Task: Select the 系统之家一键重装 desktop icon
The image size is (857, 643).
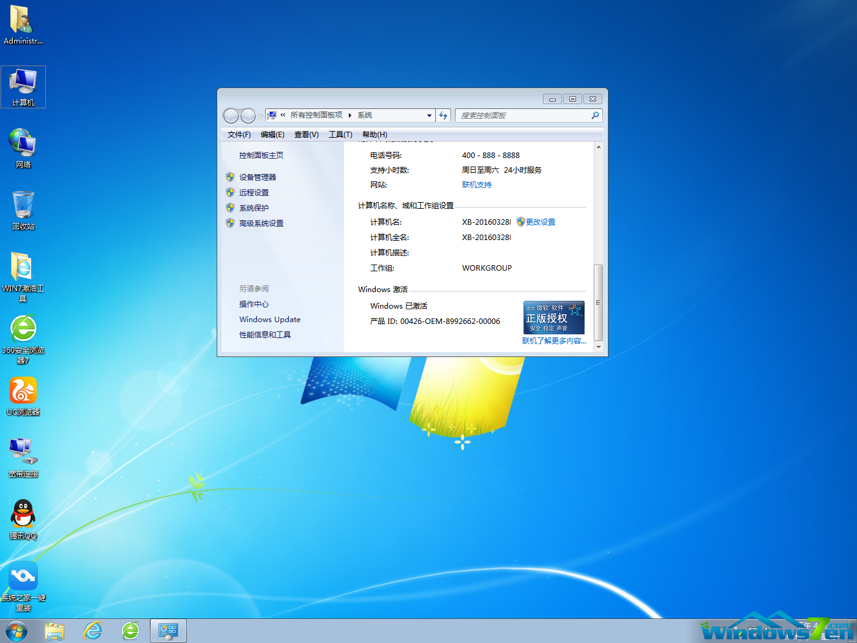Action: (x=23, y=587)
